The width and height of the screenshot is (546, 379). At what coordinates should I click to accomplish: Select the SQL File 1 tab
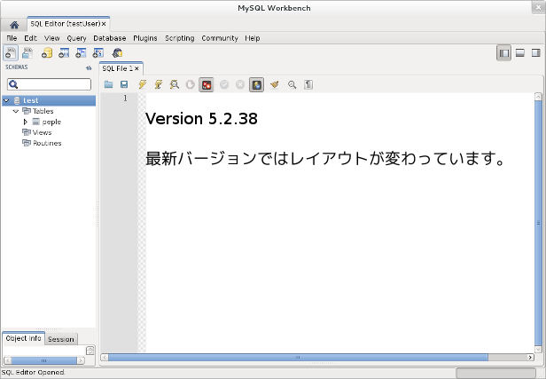(x=117, y=68)
